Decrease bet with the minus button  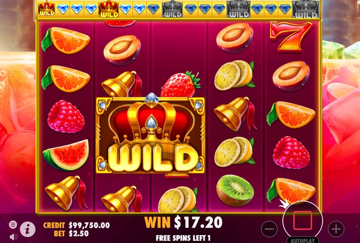pos(269,229)
